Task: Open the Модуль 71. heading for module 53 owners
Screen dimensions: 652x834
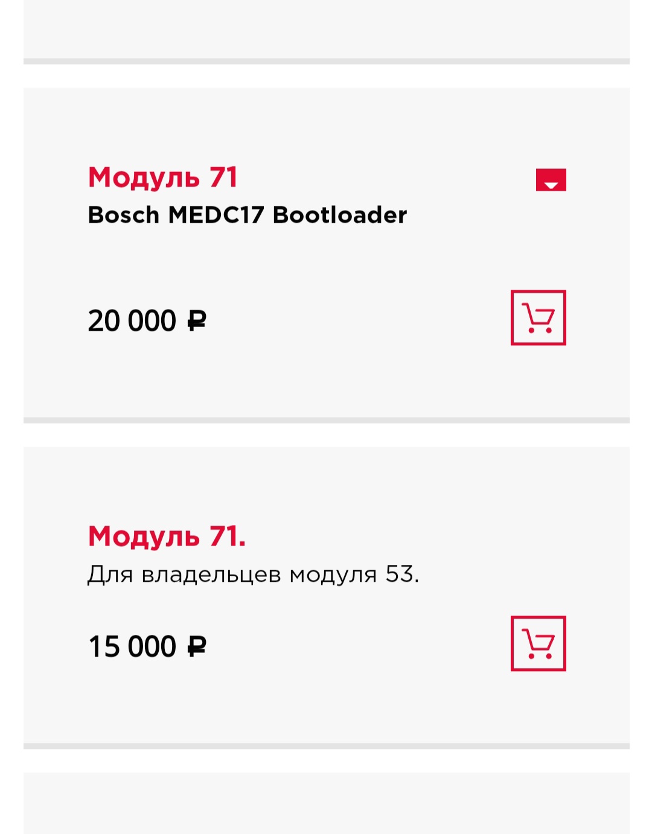Action: [167, 536]
